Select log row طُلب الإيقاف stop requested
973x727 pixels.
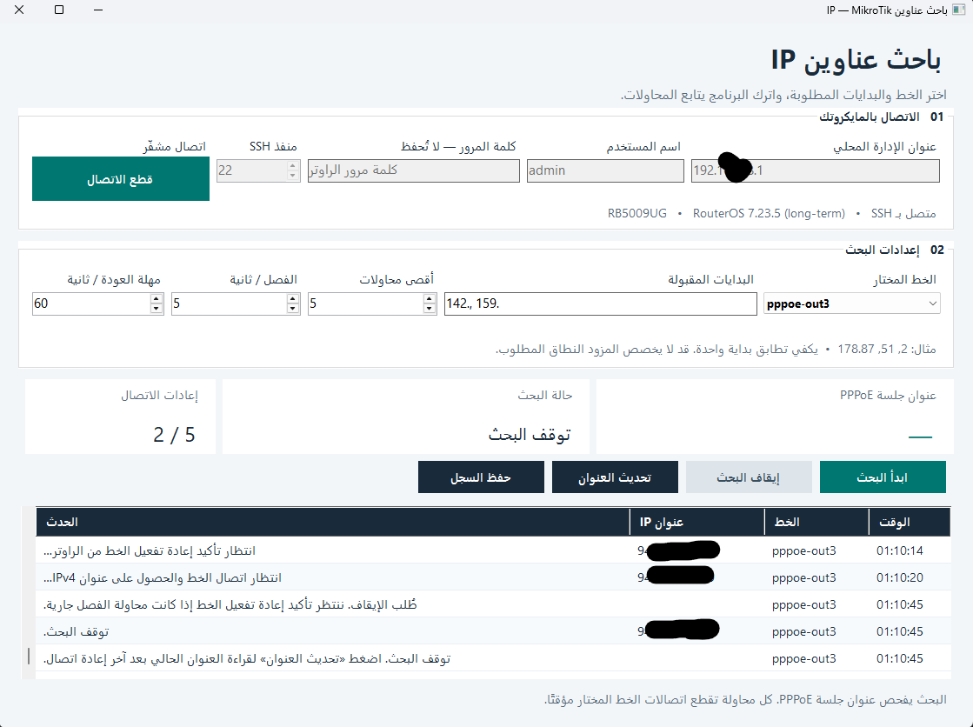tap(493, 604)
